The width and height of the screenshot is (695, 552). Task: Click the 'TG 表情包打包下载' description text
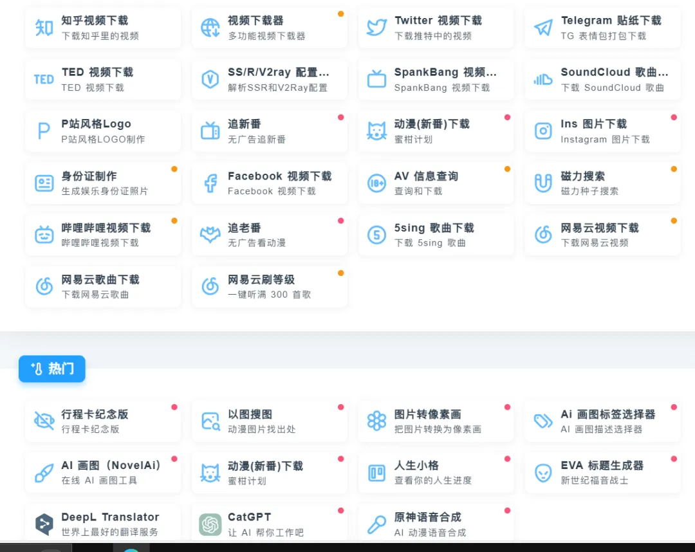[x=603, y=36]
